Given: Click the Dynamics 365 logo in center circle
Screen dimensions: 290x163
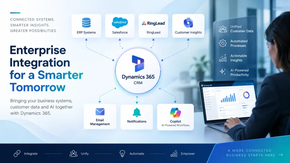Looking at the screenshot, I should click(138, 63).
